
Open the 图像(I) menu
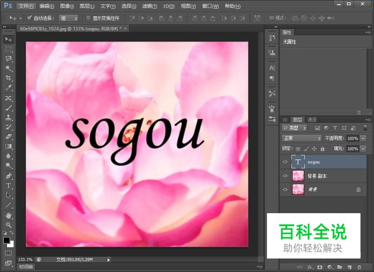coord(67,6)
